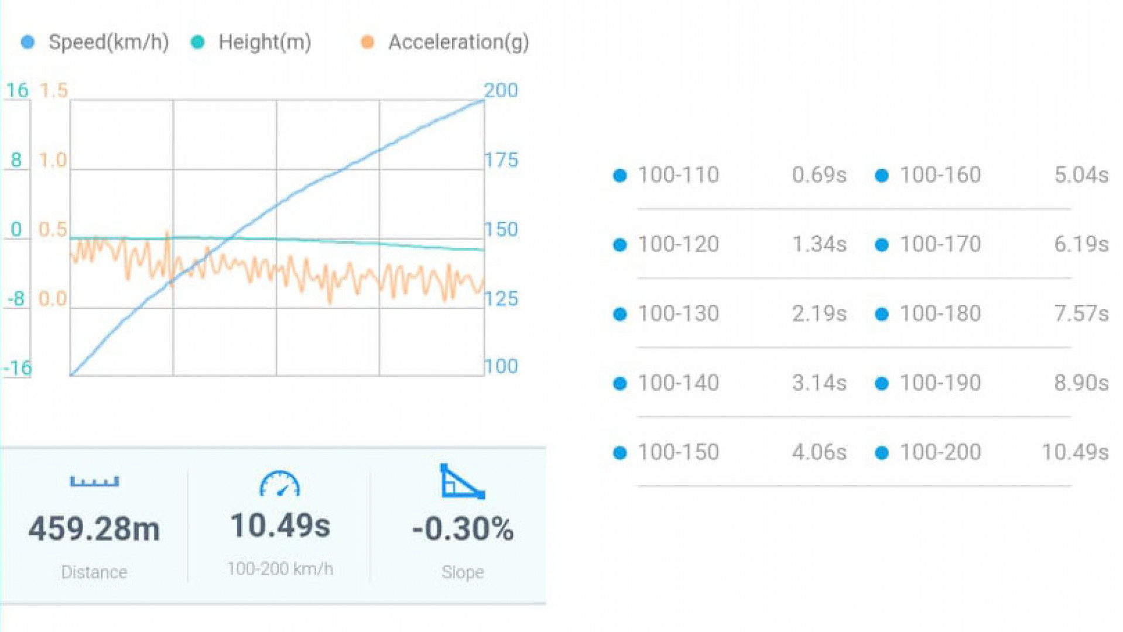Click the 100-150 split bullet

(620, 453)
